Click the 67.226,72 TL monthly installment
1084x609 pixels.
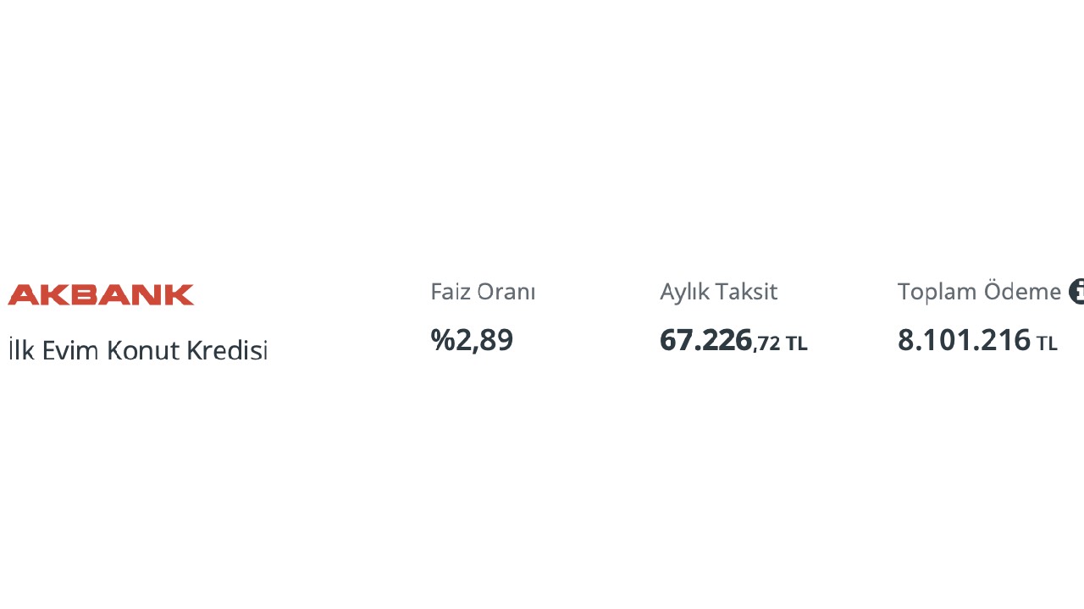tap(733, 340)
